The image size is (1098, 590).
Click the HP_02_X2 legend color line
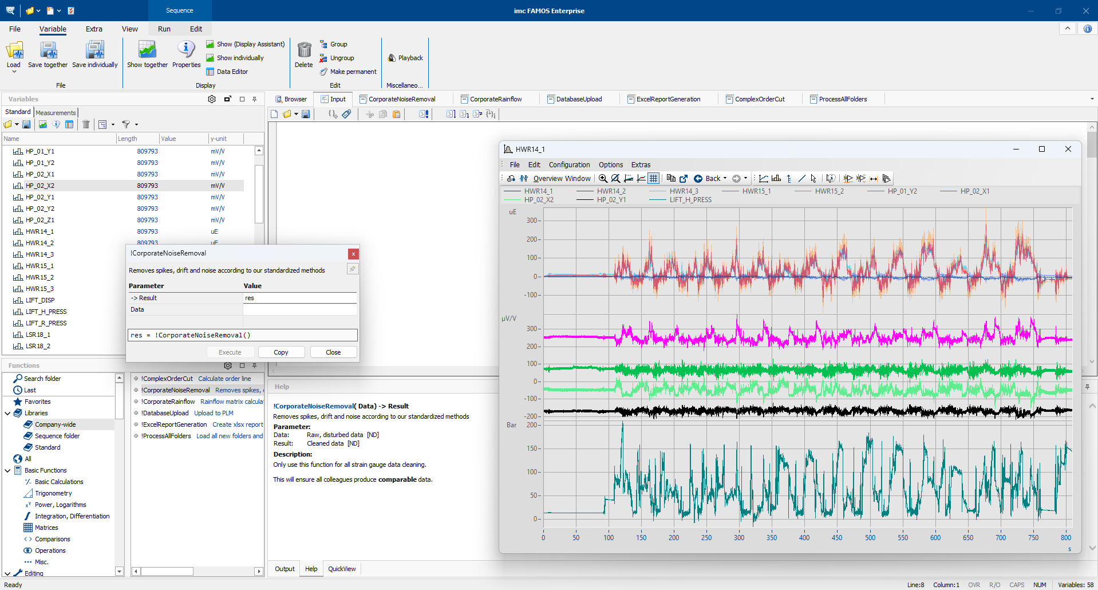pyautogui.click(x=512, y=200)
